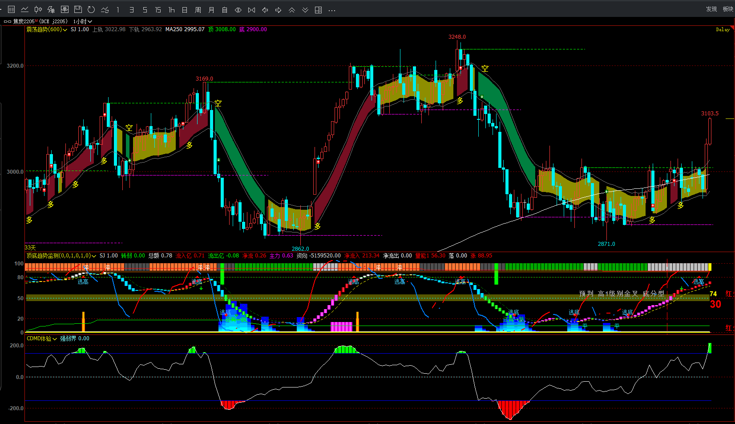Select the 1h period button
This screenshot has width=735, height=424.
pyautogui.click(x=171, y=9)
